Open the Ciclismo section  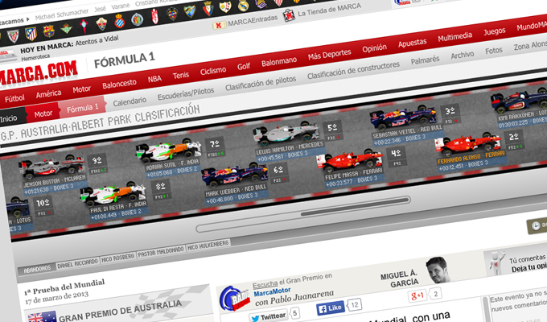[x=213, y=71]
